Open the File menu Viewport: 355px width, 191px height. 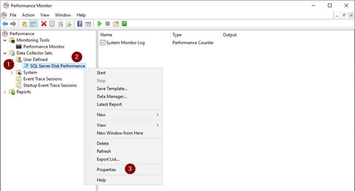13,15
